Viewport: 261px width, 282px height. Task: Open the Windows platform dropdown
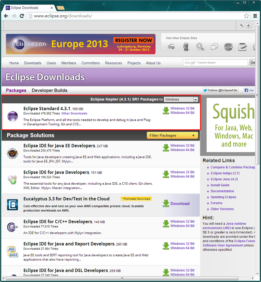181,99
